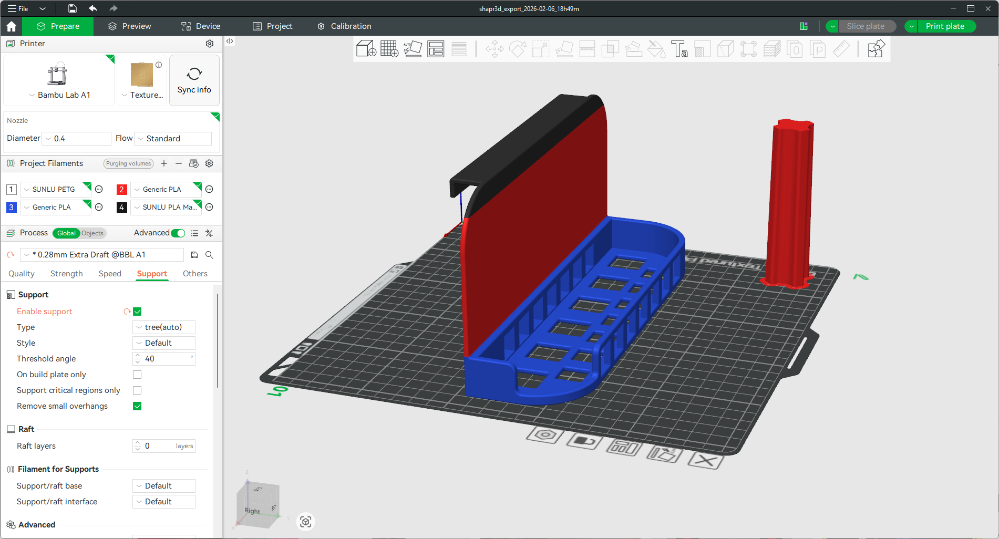Click the Threshold angle value field
The image size is (999, 539).
click(x=164, y=359)
